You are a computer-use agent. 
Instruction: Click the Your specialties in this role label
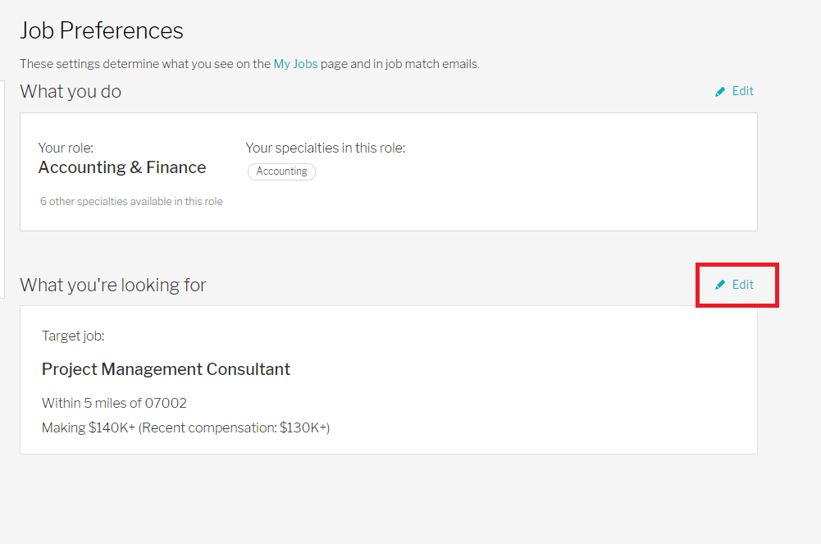pos(326,149)
